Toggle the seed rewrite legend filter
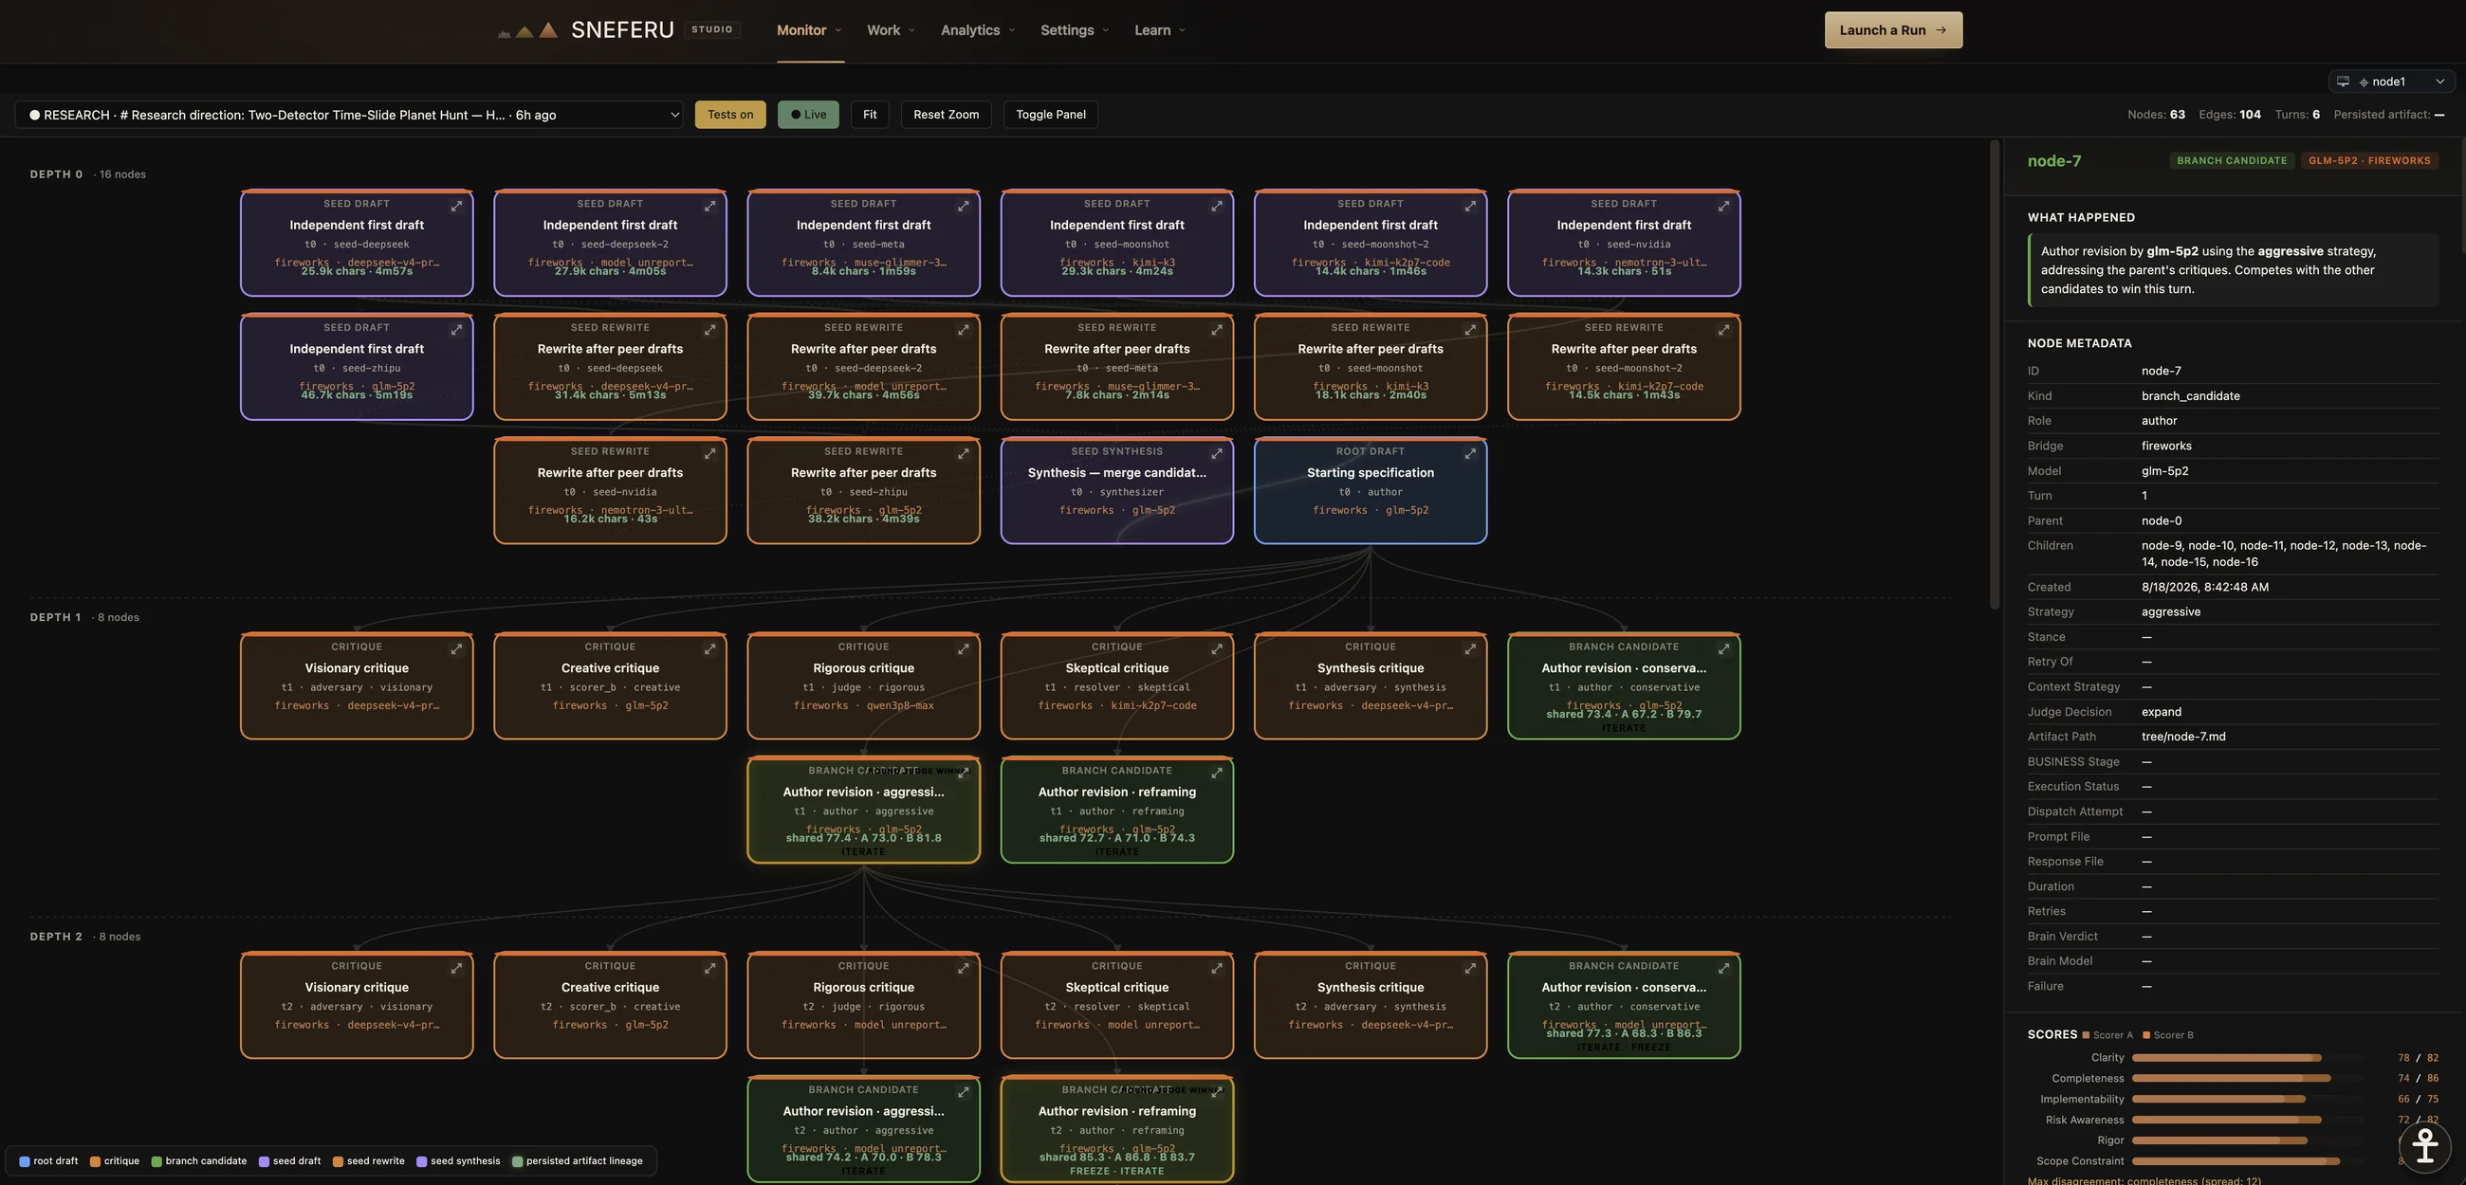 (370, 1161)
